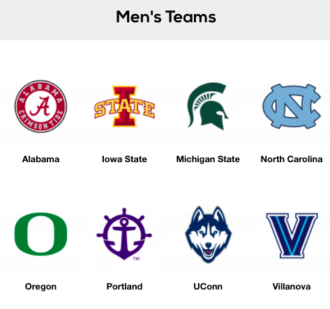Image resolution: width=330 pixels, height=309 pixels.
Task: Open the Oregon text label
Action: tap(40, 287)
